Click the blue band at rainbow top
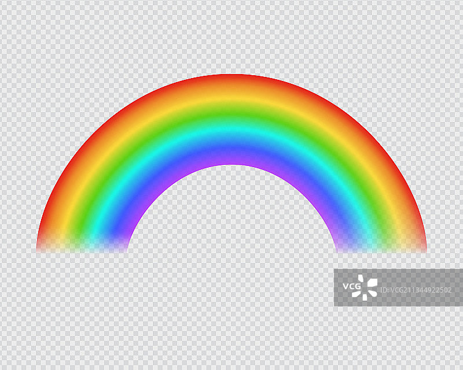 point(231,145)
